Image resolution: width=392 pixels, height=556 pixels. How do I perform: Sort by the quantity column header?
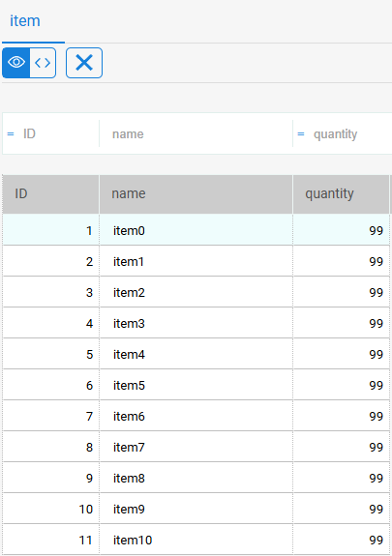tap(342, 194)
